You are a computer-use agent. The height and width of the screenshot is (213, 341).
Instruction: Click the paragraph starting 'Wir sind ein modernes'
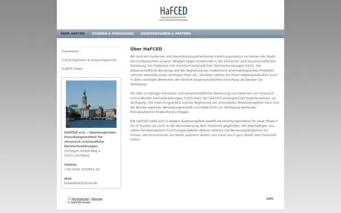pyautogui.click(x=204, y=70)
